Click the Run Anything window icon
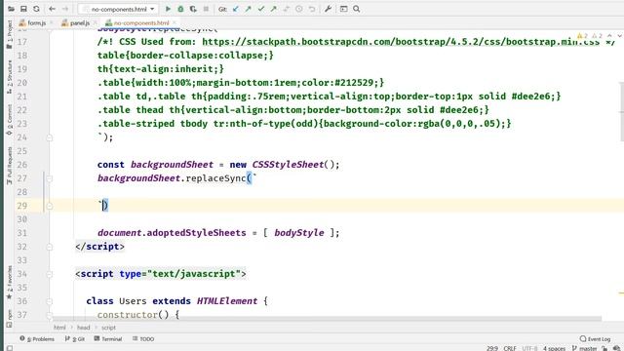Image resolution: width=624 pixels, height=351 pixels. click(x=344, y=9)
